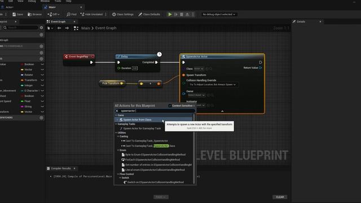The width and height of the screenshot is (361, 203).
Task: Click the Spawn Transform input pin
Action: pyautogui.click(x=183, y=75)
